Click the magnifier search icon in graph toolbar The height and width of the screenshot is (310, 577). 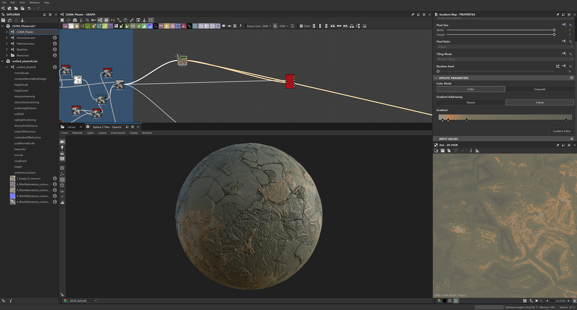(87, 20)
